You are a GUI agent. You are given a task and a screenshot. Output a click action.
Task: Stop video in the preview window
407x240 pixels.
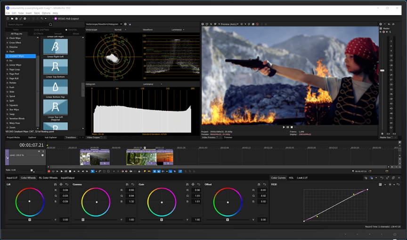tap(292, 127)
